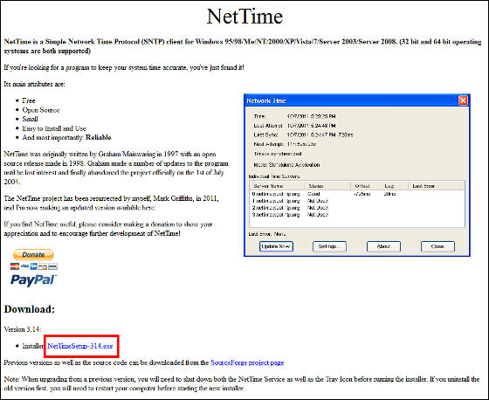Select the 1.nettime.pool.ntp.org server row
This screenshot has height=400, width=489.
point(357,201)
